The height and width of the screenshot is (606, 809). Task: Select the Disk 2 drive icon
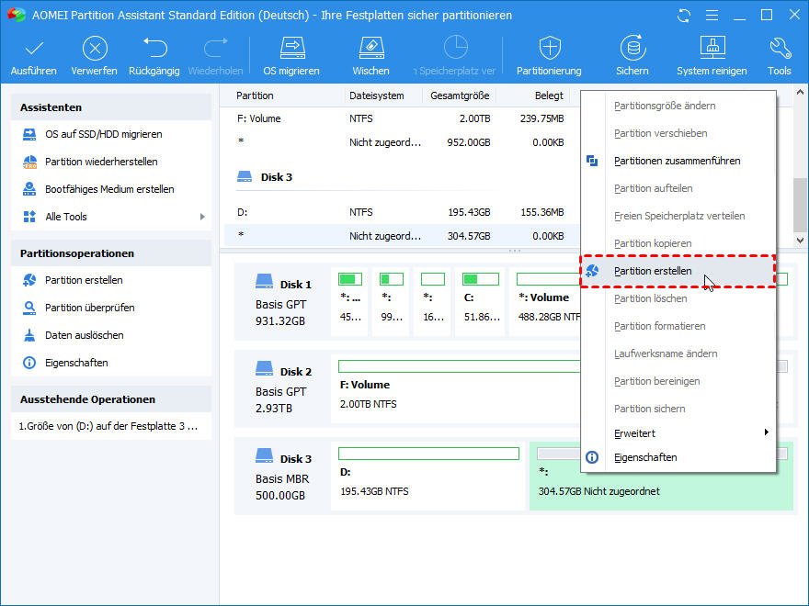264,368
